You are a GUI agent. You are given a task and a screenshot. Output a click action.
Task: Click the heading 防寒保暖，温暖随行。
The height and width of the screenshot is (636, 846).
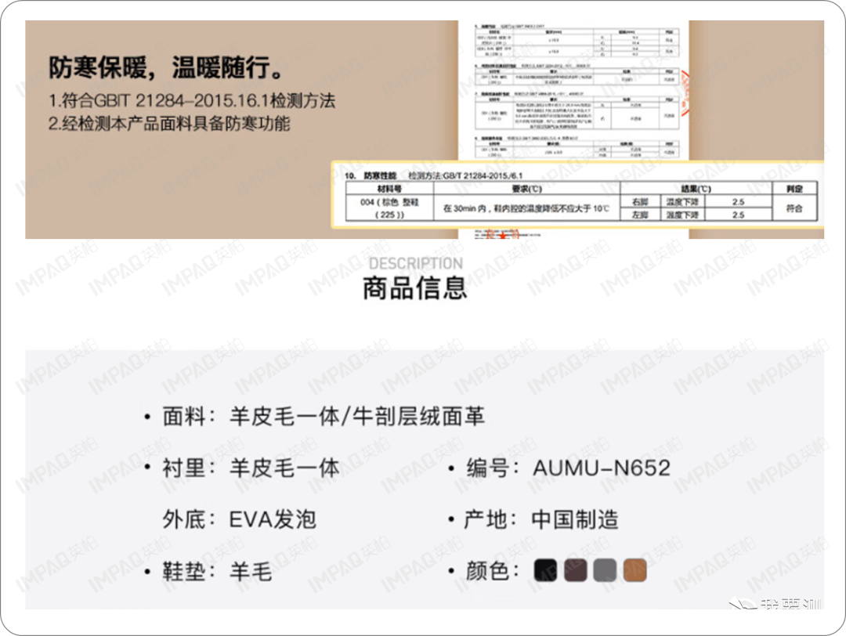(166, 67)
